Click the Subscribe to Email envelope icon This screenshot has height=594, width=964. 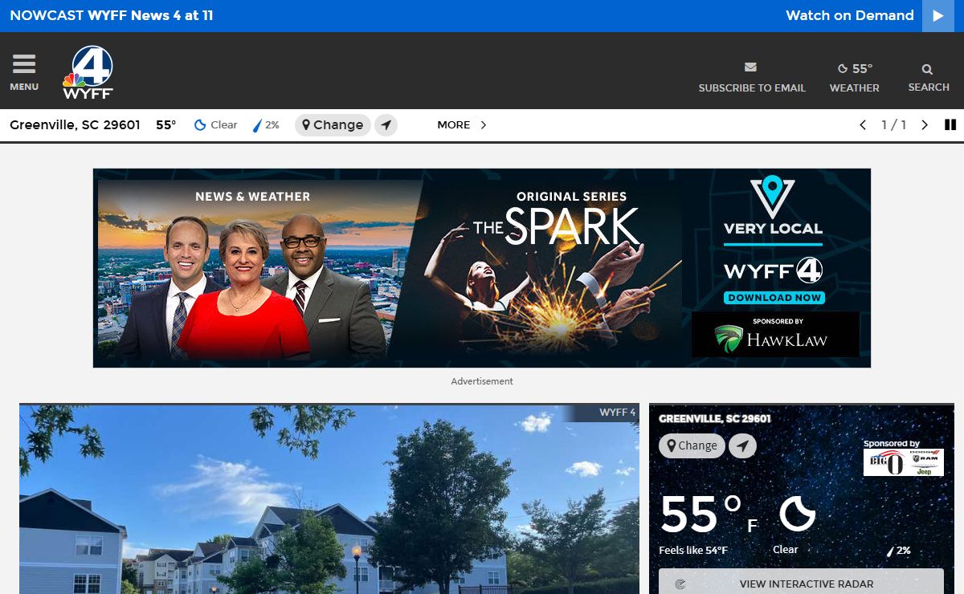point(750,67)
